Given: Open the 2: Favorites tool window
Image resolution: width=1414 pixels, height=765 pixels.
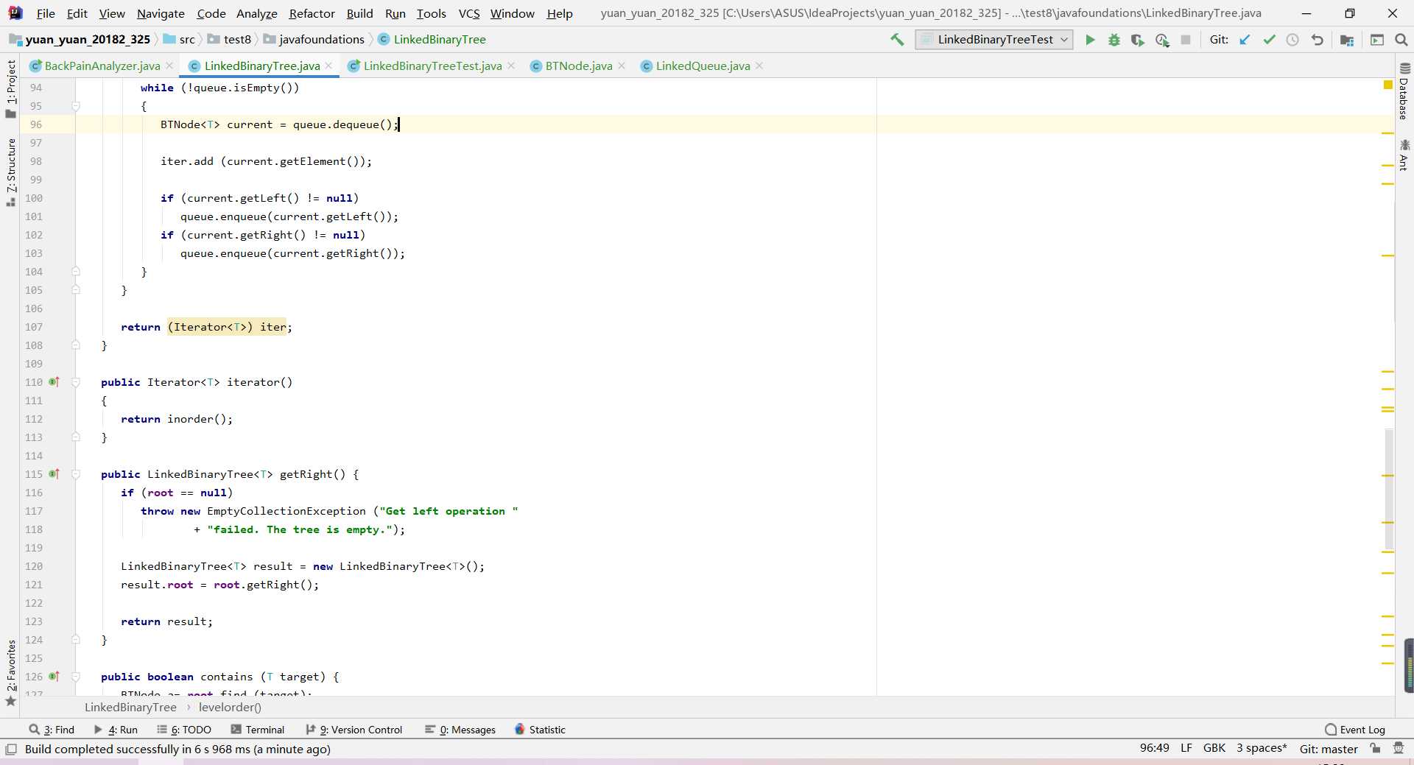Looking at the screenshot, I should 11,672.
